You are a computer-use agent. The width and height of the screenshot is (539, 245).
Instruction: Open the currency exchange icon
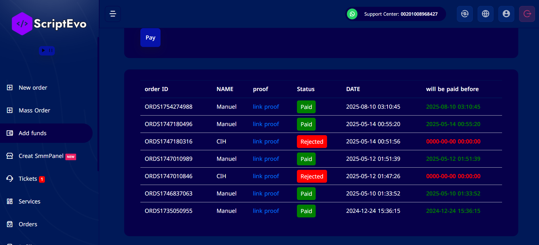[465, 14]
